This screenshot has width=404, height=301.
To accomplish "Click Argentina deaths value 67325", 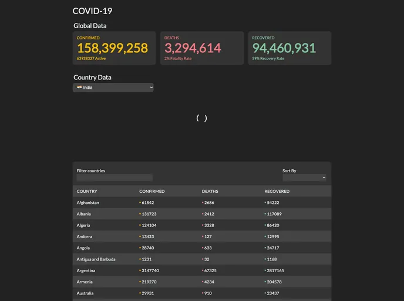I will click(210, 270).
